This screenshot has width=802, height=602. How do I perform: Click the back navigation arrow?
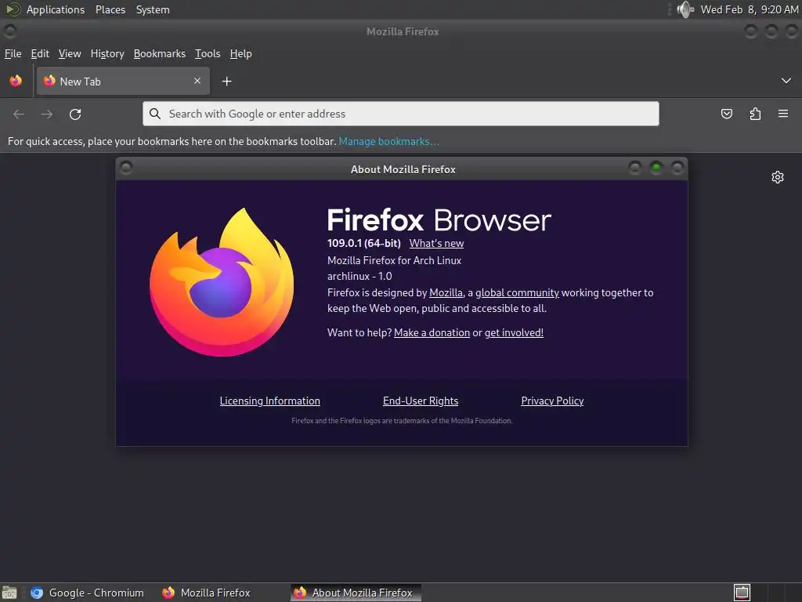[19, 114]
